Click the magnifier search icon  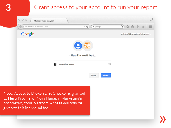click(122, 26)
